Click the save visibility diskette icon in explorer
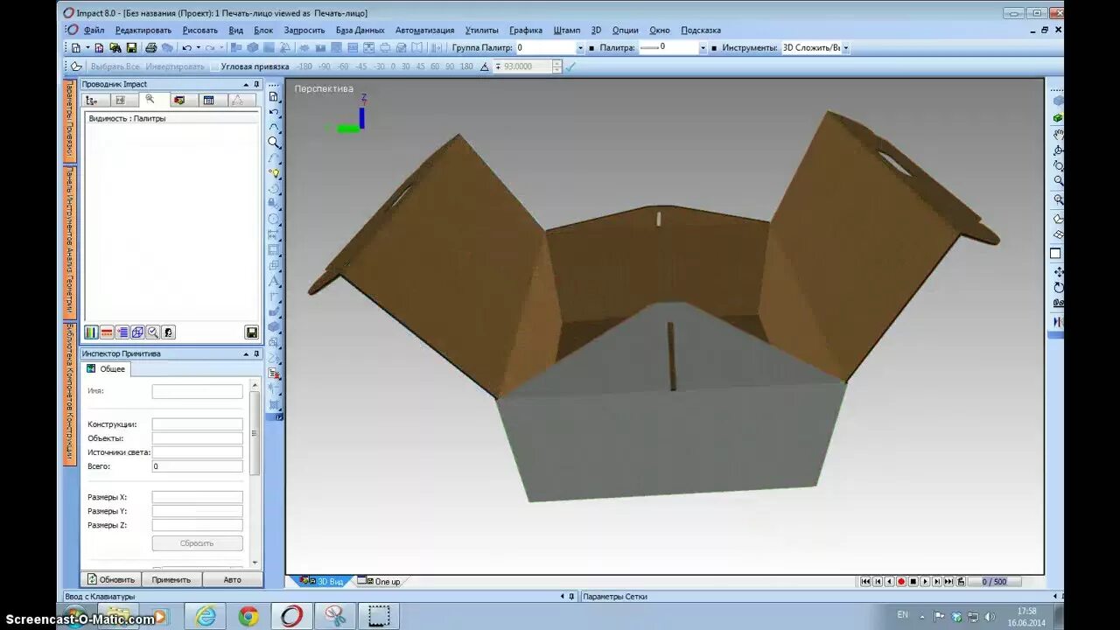The height and width of the screenshot is (630, 1120). click(x=252, y=332)
